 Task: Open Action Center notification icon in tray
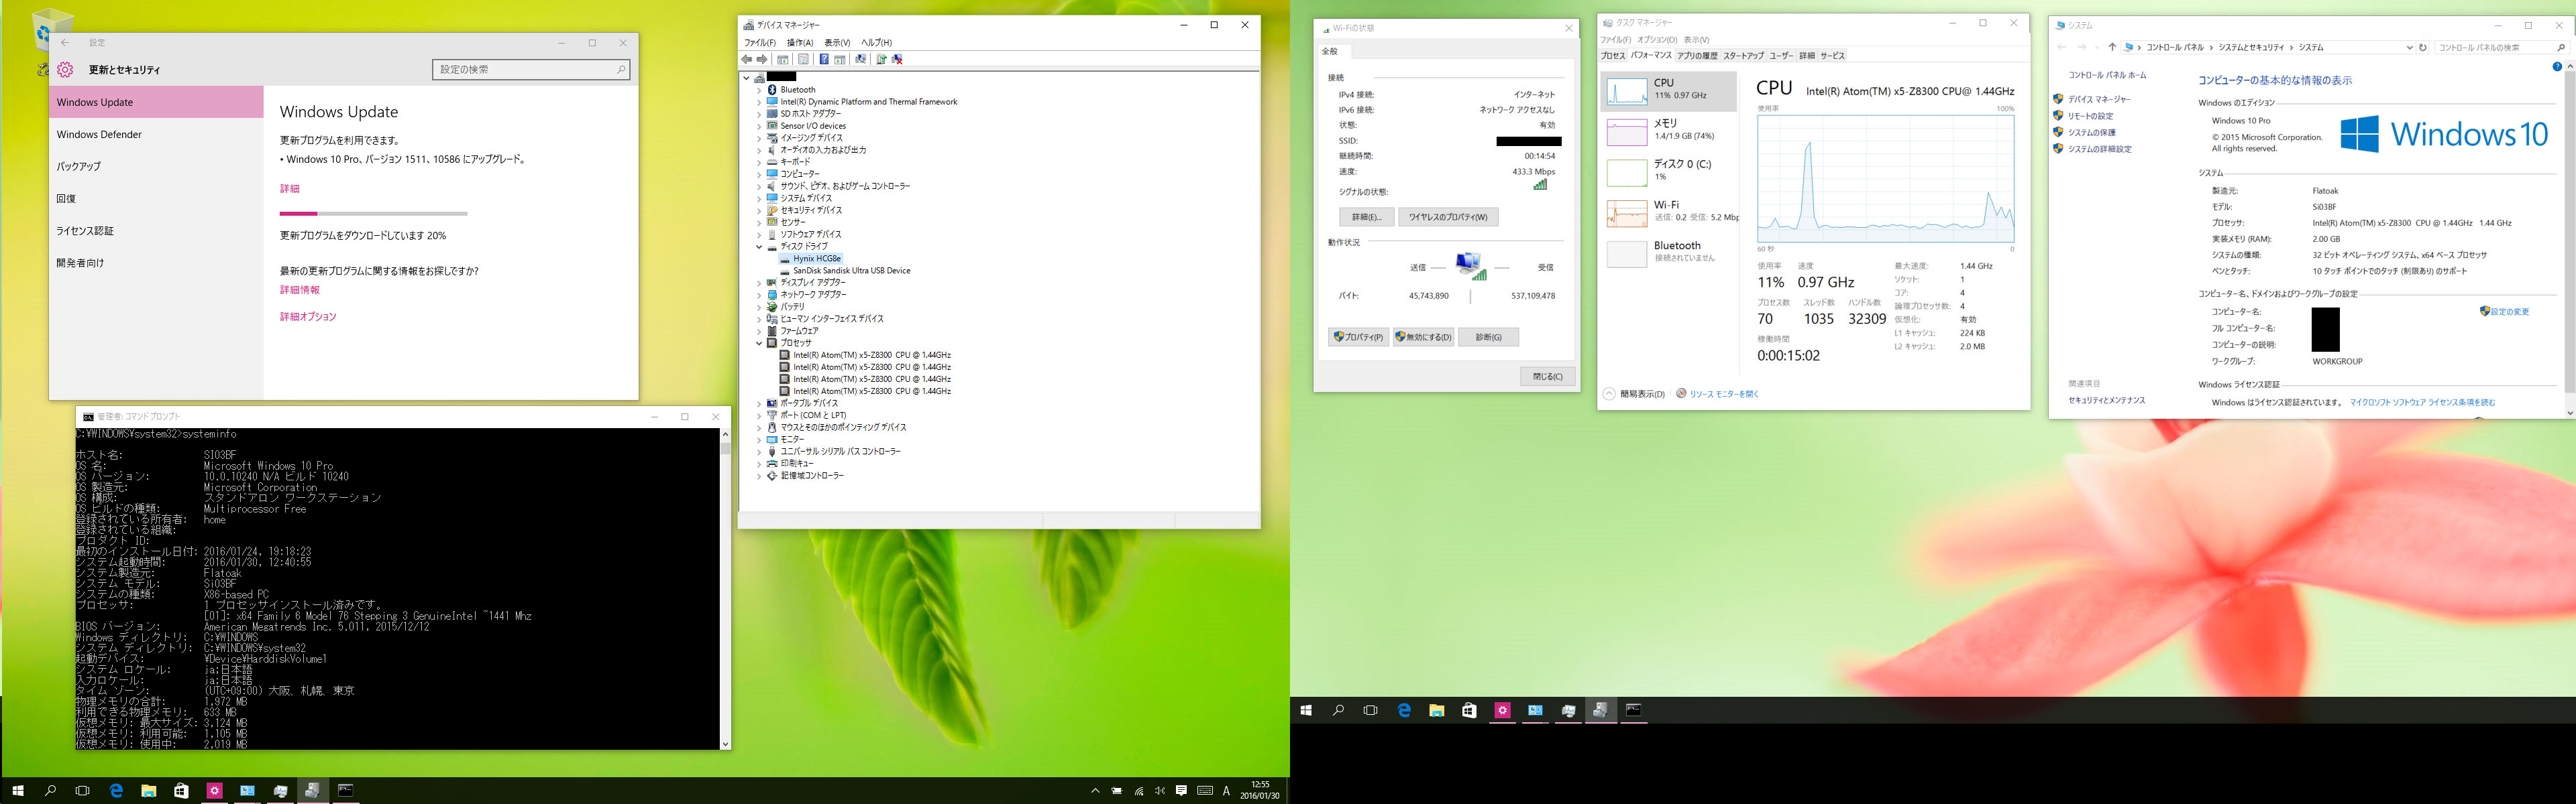tap(1181, 791)
